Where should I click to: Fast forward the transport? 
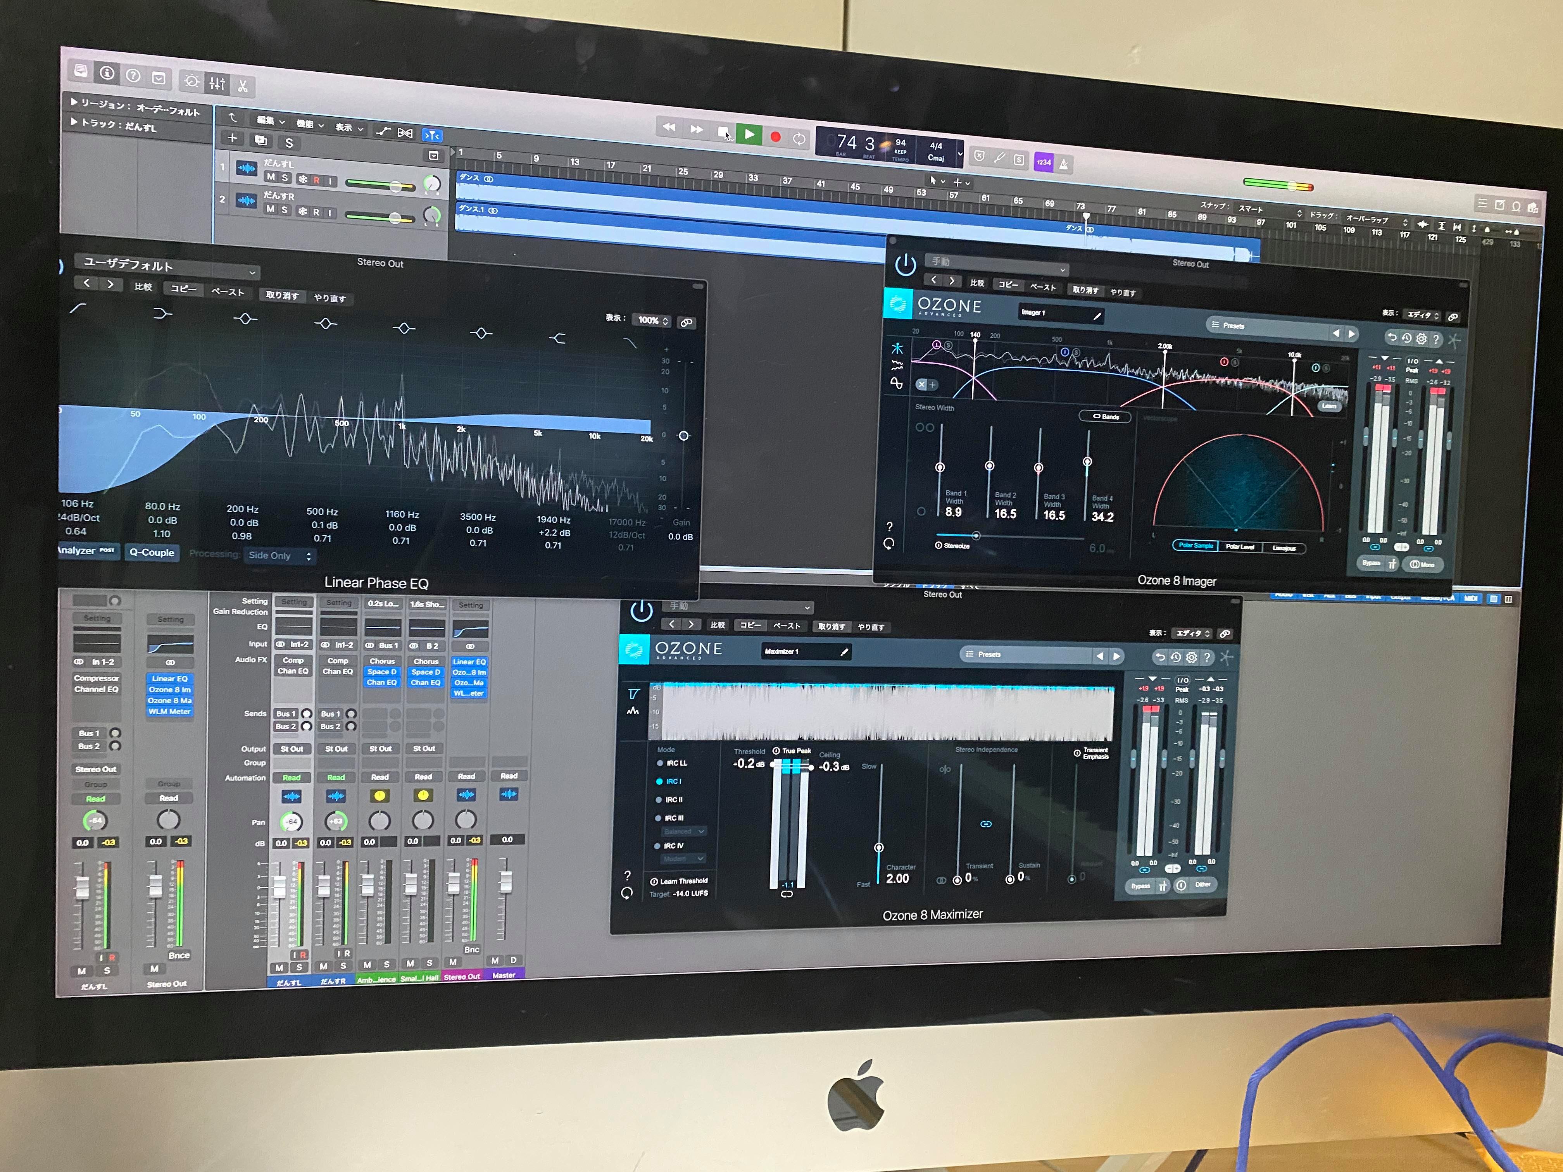click(x=696, y=129)
